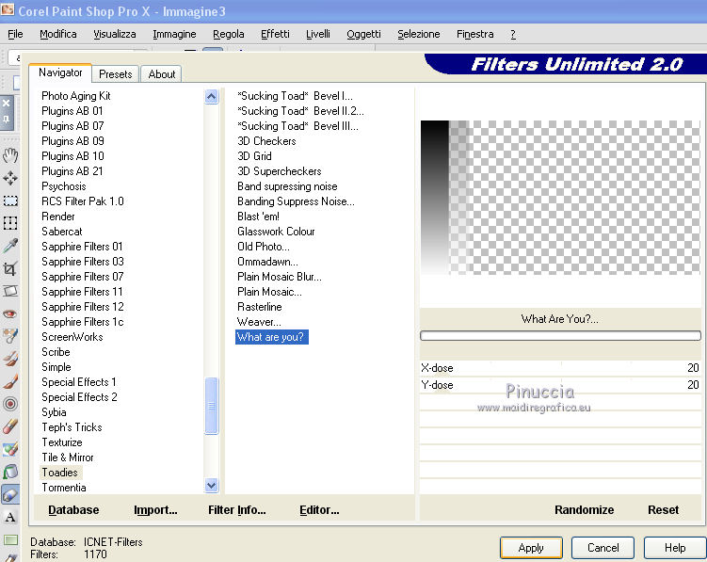The width and height of the screenshot is (707, 562).
Task: Select the Weaver... filter
Action: pyautogui.click(x=259, y=322)
